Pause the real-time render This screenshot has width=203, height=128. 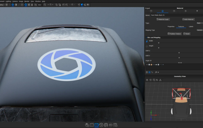coord(6,5)
